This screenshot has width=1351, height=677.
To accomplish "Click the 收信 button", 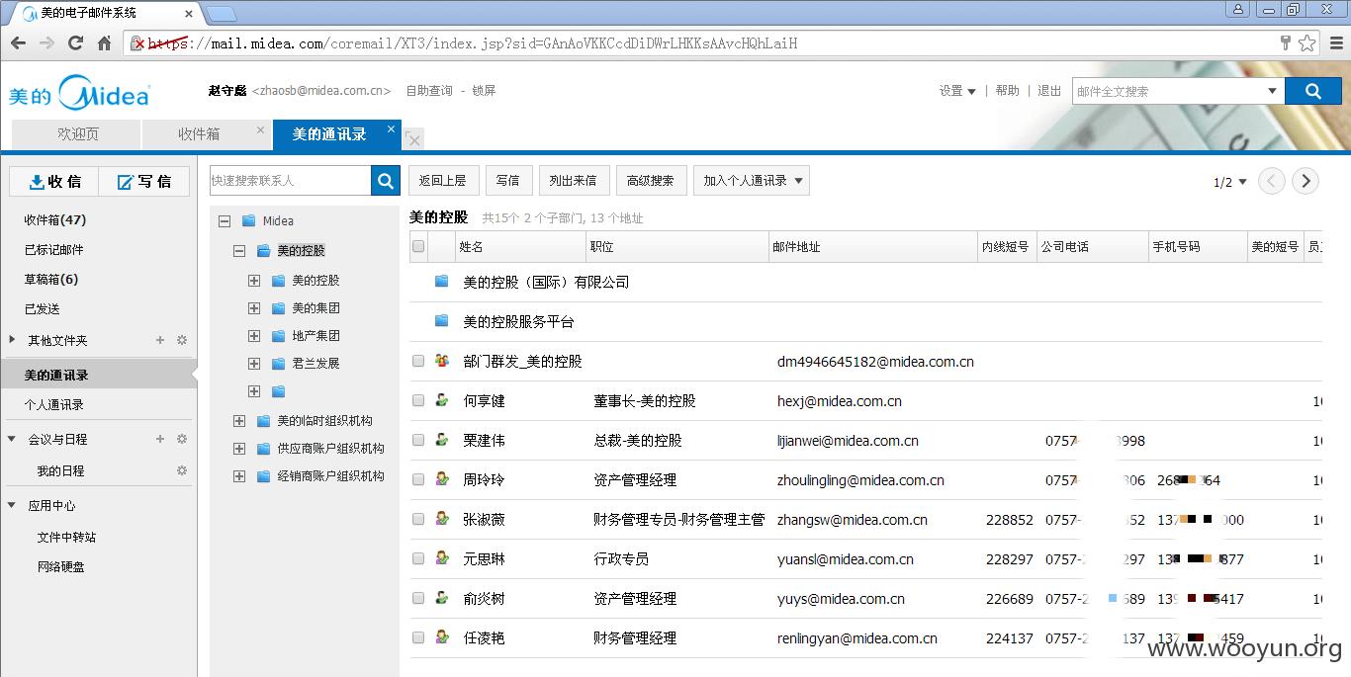I will tap(54, 181).
